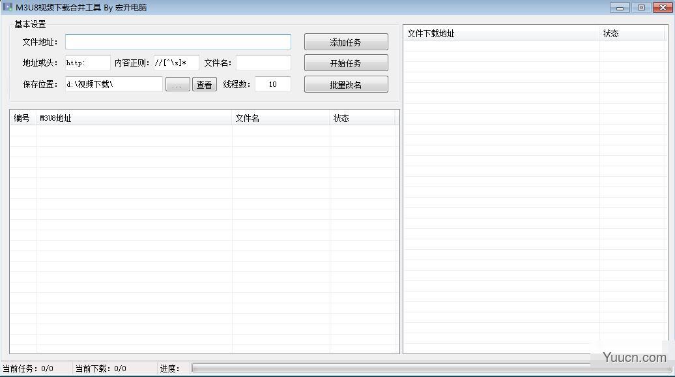Click the 地址或头 http field
The width and height of the screenshot is (675, 377).
[x=88, y=63]
